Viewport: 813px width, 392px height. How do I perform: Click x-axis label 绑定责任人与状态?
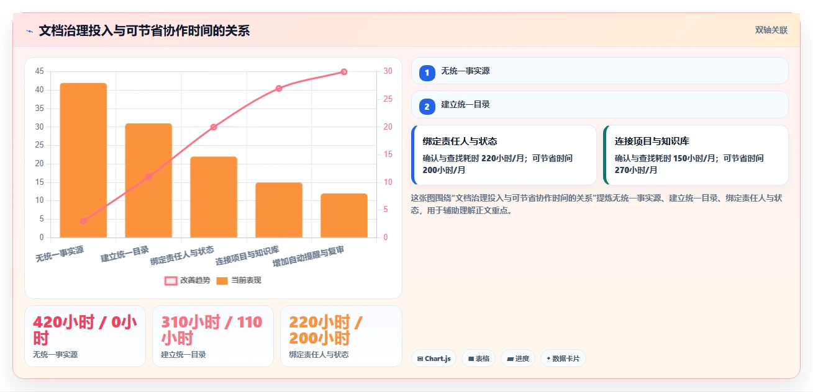[182, 256]
